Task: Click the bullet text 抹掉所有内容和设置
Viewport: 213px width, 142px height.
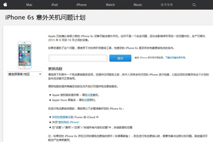Action: pyautogui.click(x=96, y=127)
